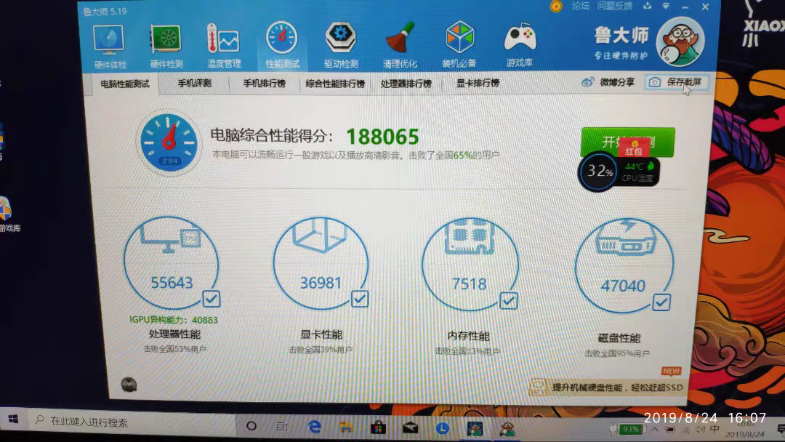The width and height of the screenshot is (785, 442).
Task: Click the processor performance circle 55643
Action: (171, 262)
